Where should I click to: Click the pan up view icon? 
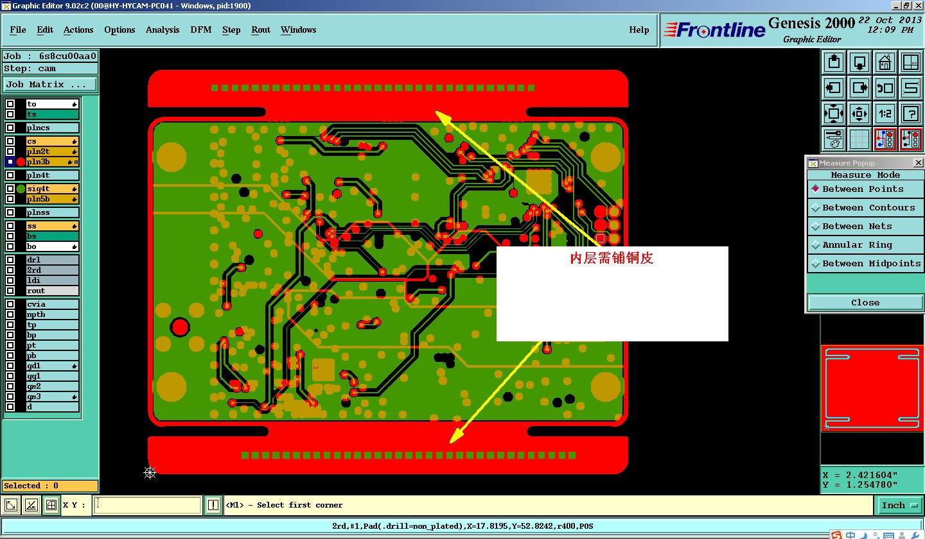coord(834,62)
